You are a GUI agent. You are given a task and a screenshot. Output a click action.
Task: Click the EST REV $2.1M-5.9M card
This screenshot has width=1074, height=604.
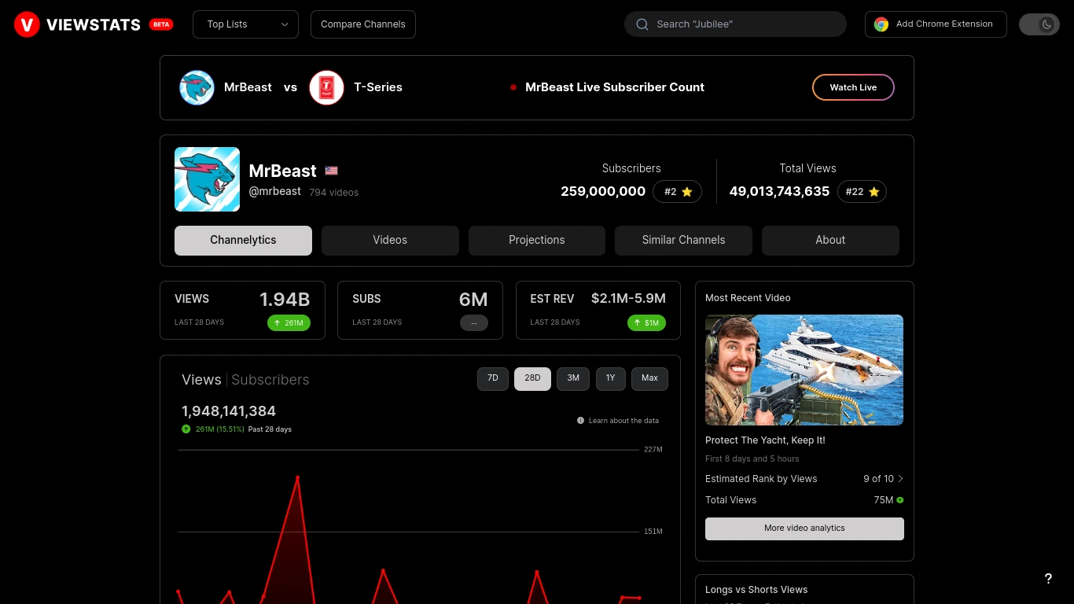coord(598,311)
